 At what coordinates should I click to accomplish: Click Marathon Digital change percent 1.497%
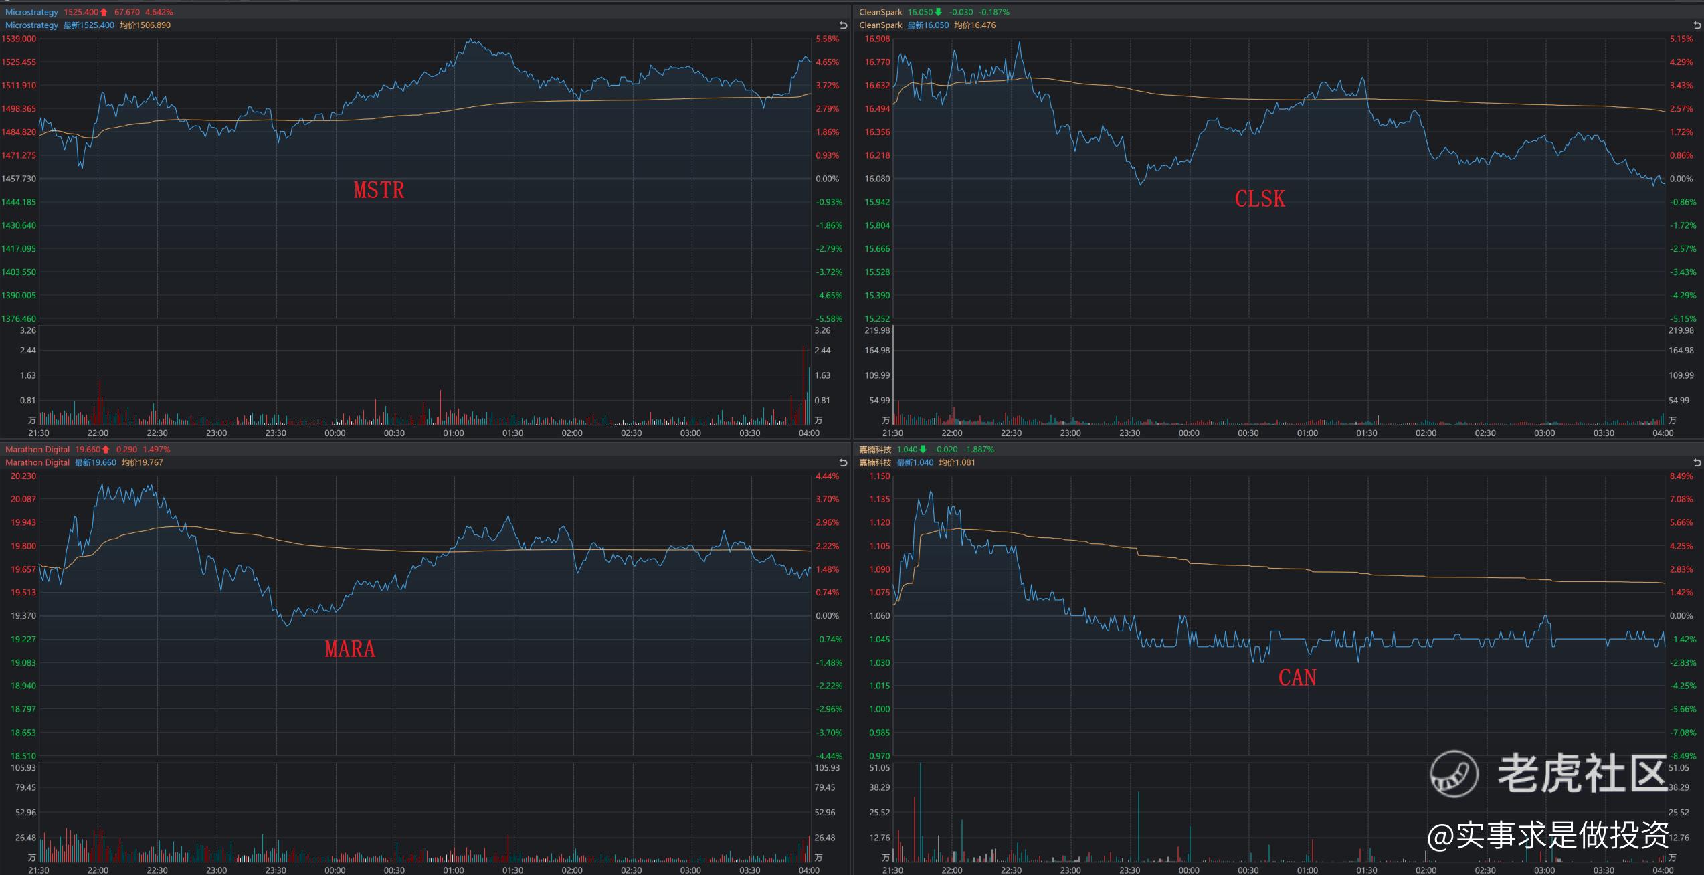tap(157, 450)
